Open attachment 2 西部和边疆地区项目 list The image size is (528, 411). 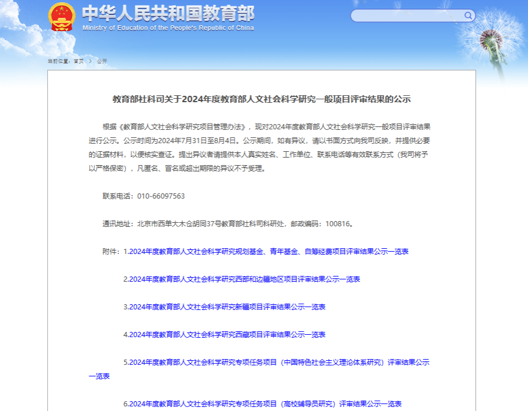coord(241,279)
